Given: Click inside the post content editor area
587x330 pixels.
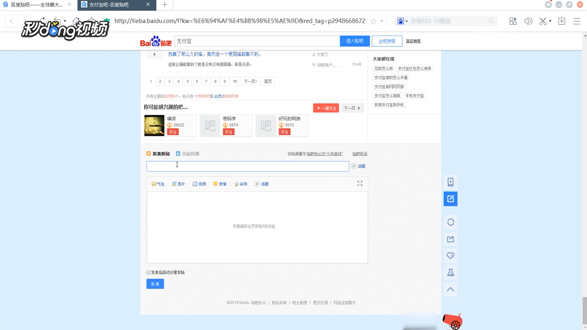Looking at the screenshot, I should (x=257, y=227).
